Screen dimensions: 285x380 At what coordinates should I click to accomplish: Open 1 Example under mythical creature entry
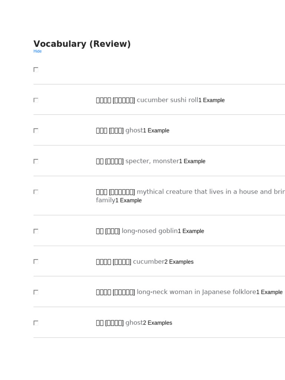tap(128, 200)
